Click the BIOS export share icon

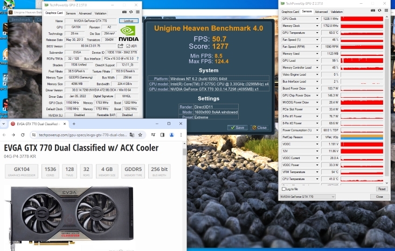(121, 46)
